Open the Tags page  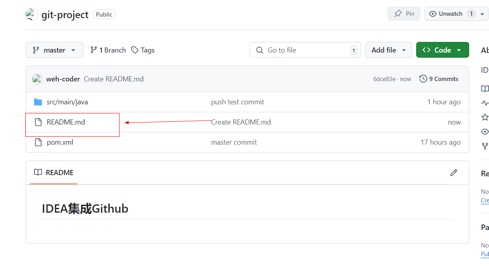click(143, 50)
